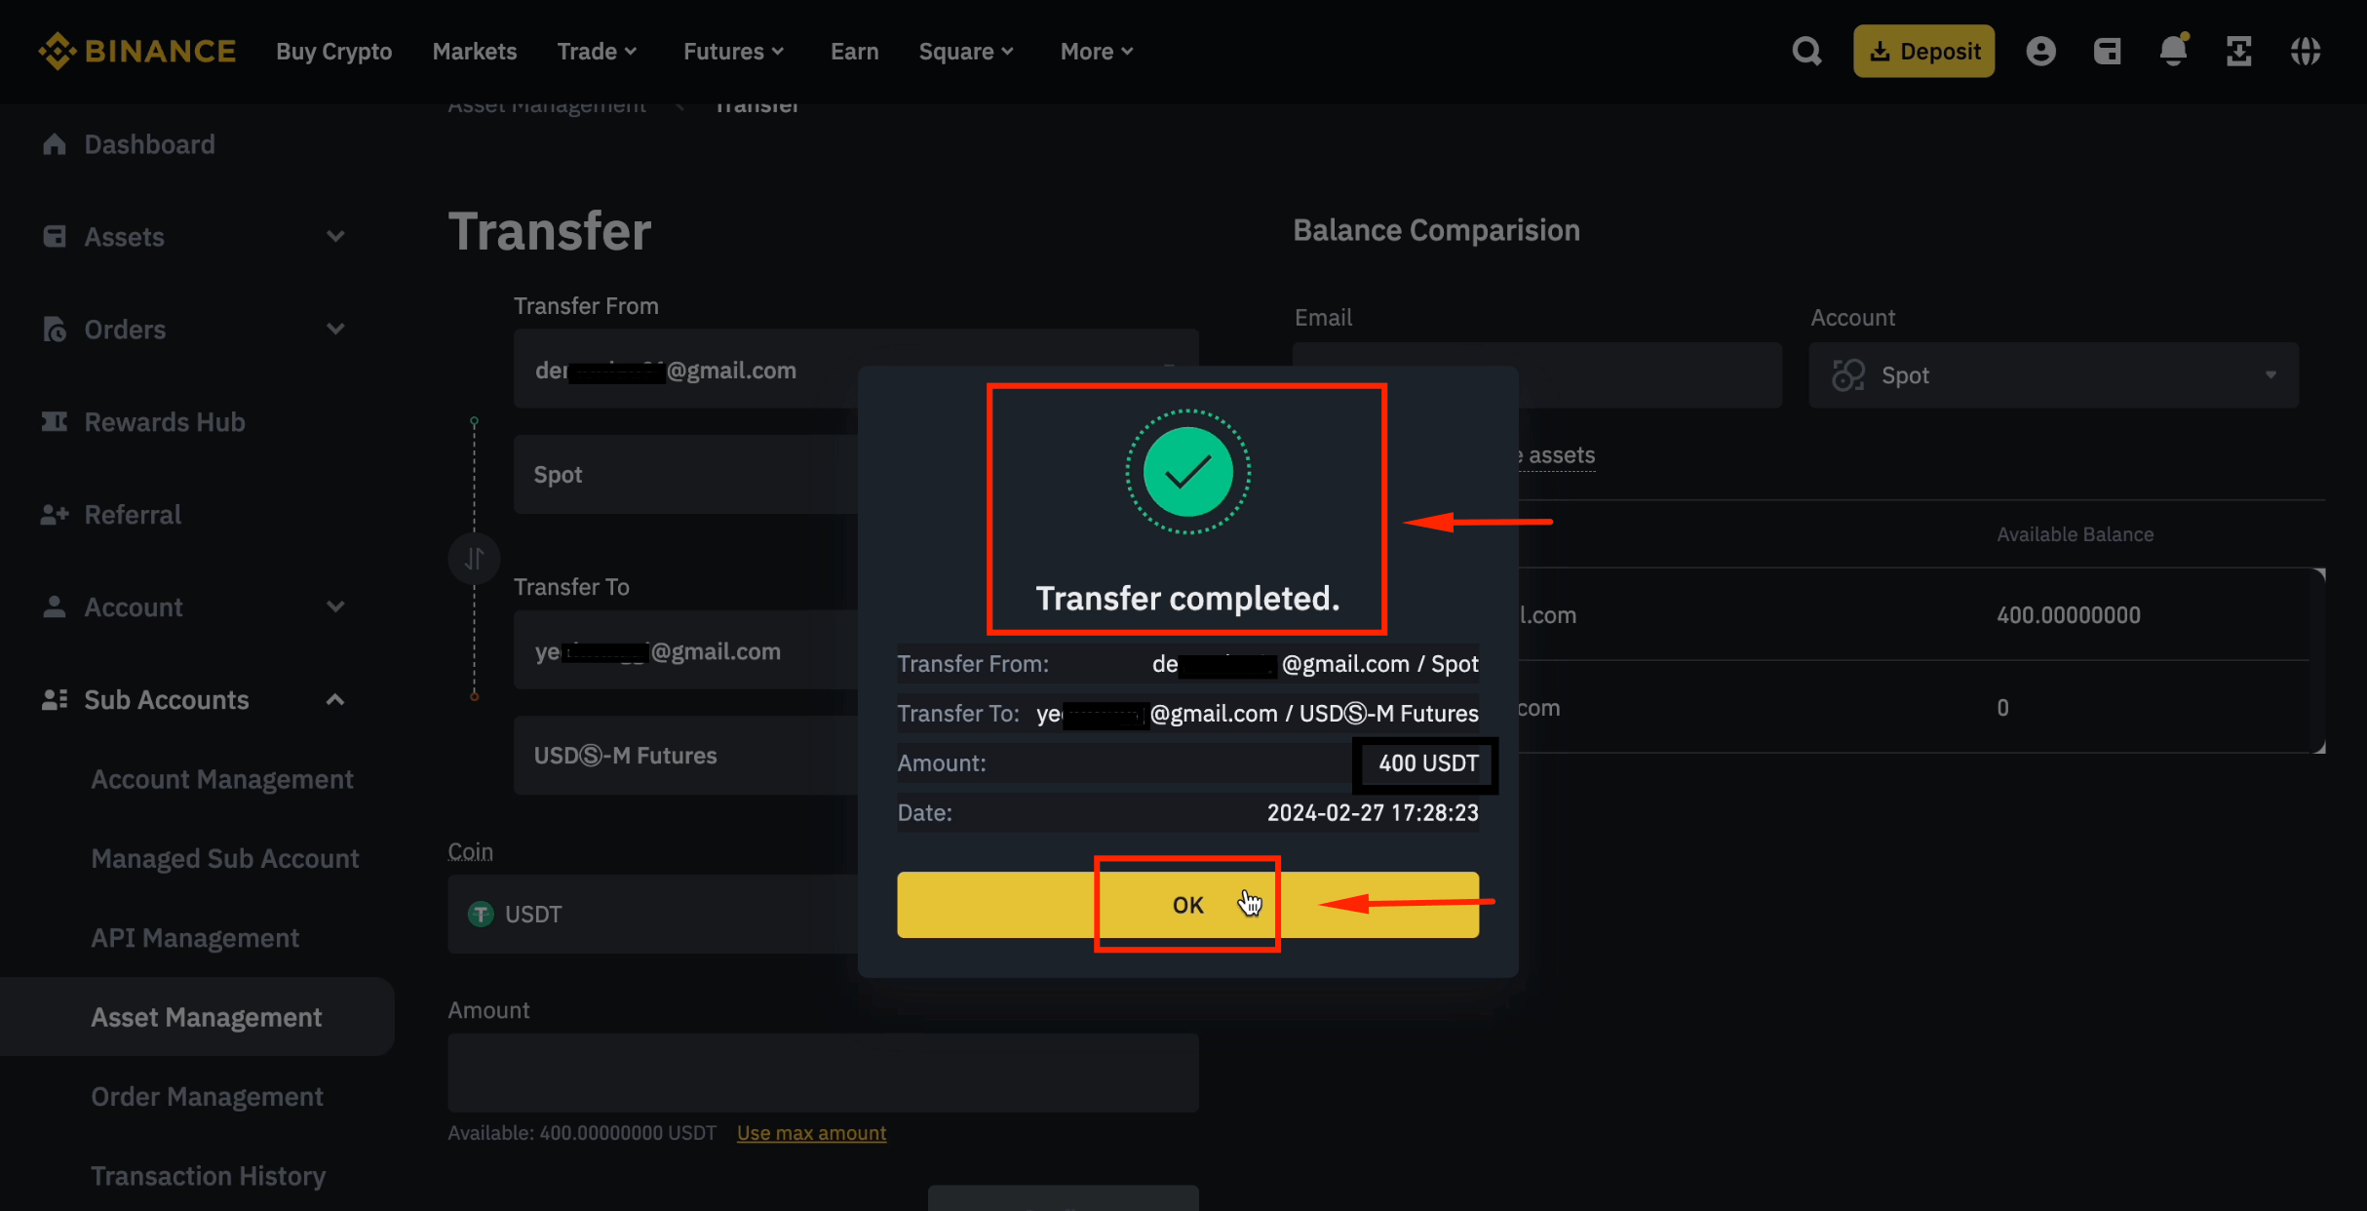Collapse the Sub Accounts section
Viewport: 2367px width, 1211px height.
pos(335,699)
